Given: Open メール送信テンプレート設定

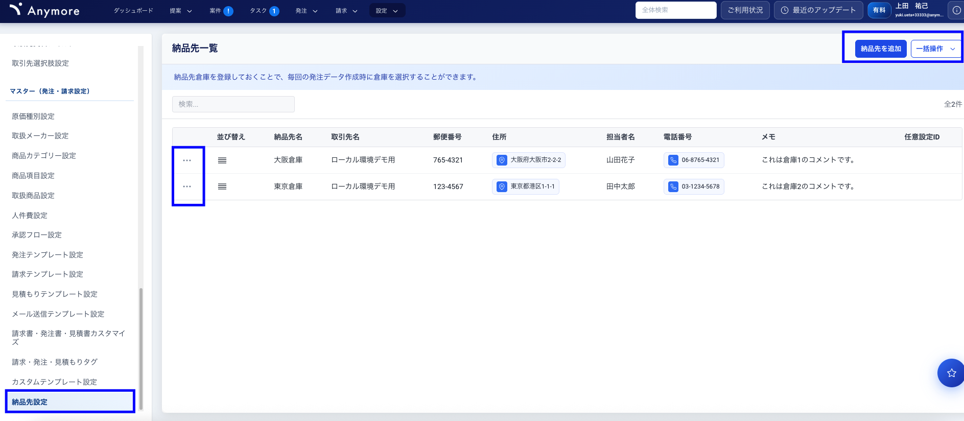Looking at the screenshot, I should coord(58,314).
